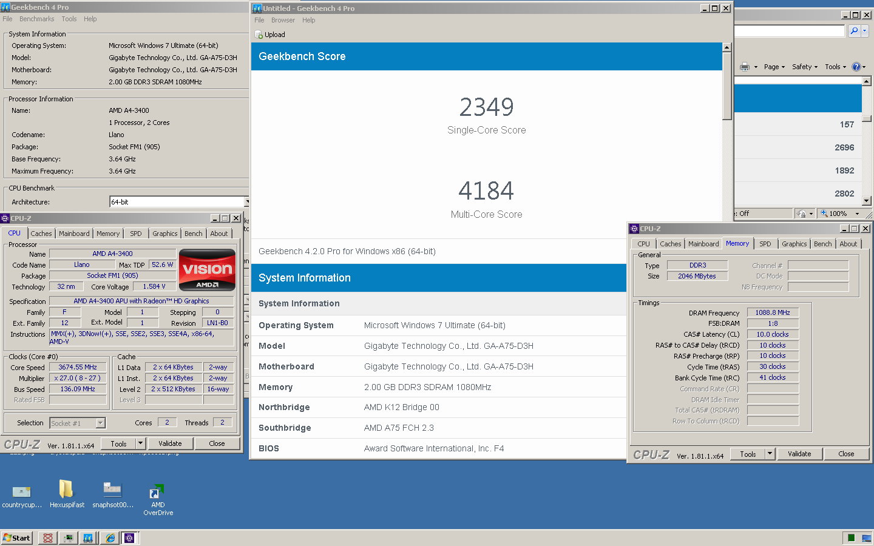Switch to the SPD tab in the right CPU-Z window
Screen dimensions: 874x546
(765, 244)
